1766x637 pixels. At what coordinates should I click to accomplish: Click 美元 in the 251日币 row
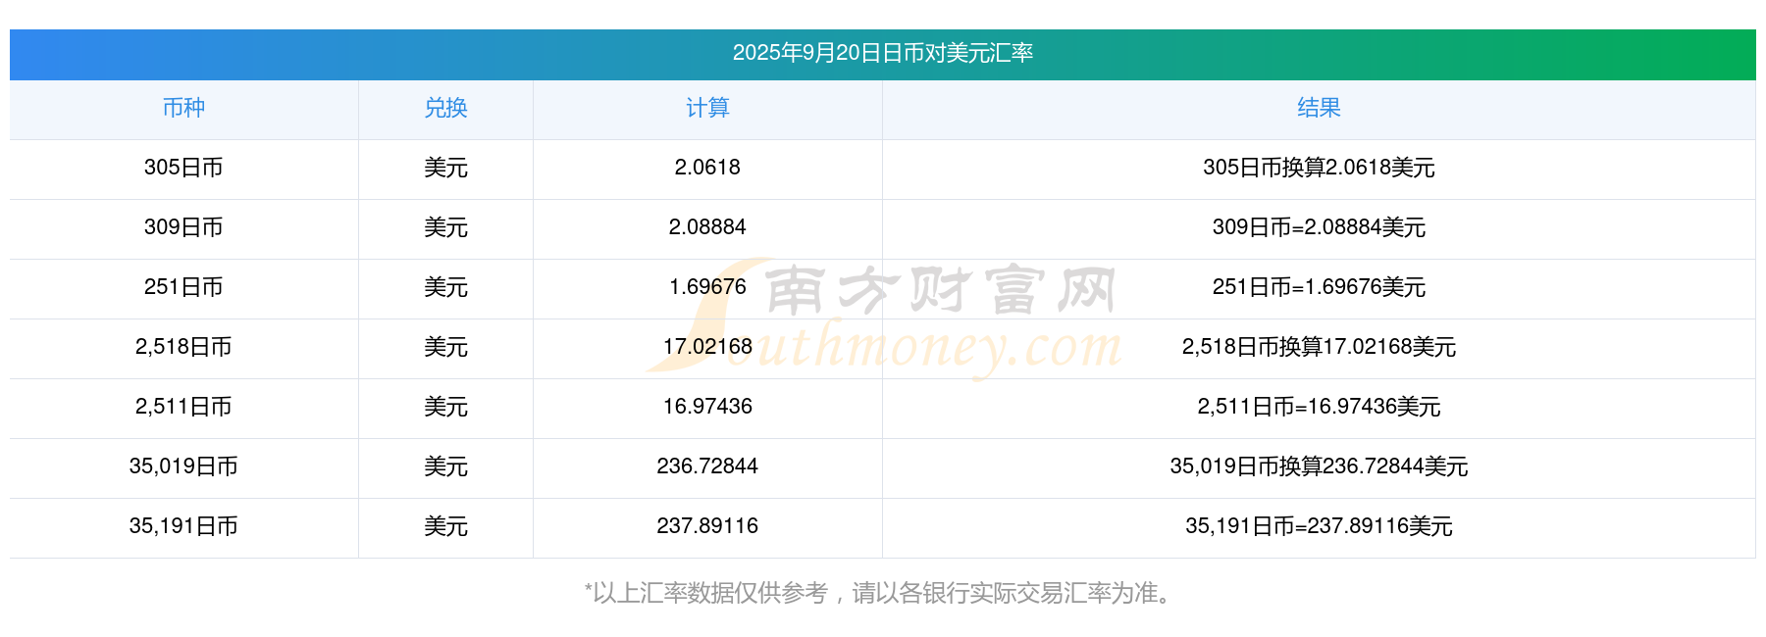click(445, 287)
